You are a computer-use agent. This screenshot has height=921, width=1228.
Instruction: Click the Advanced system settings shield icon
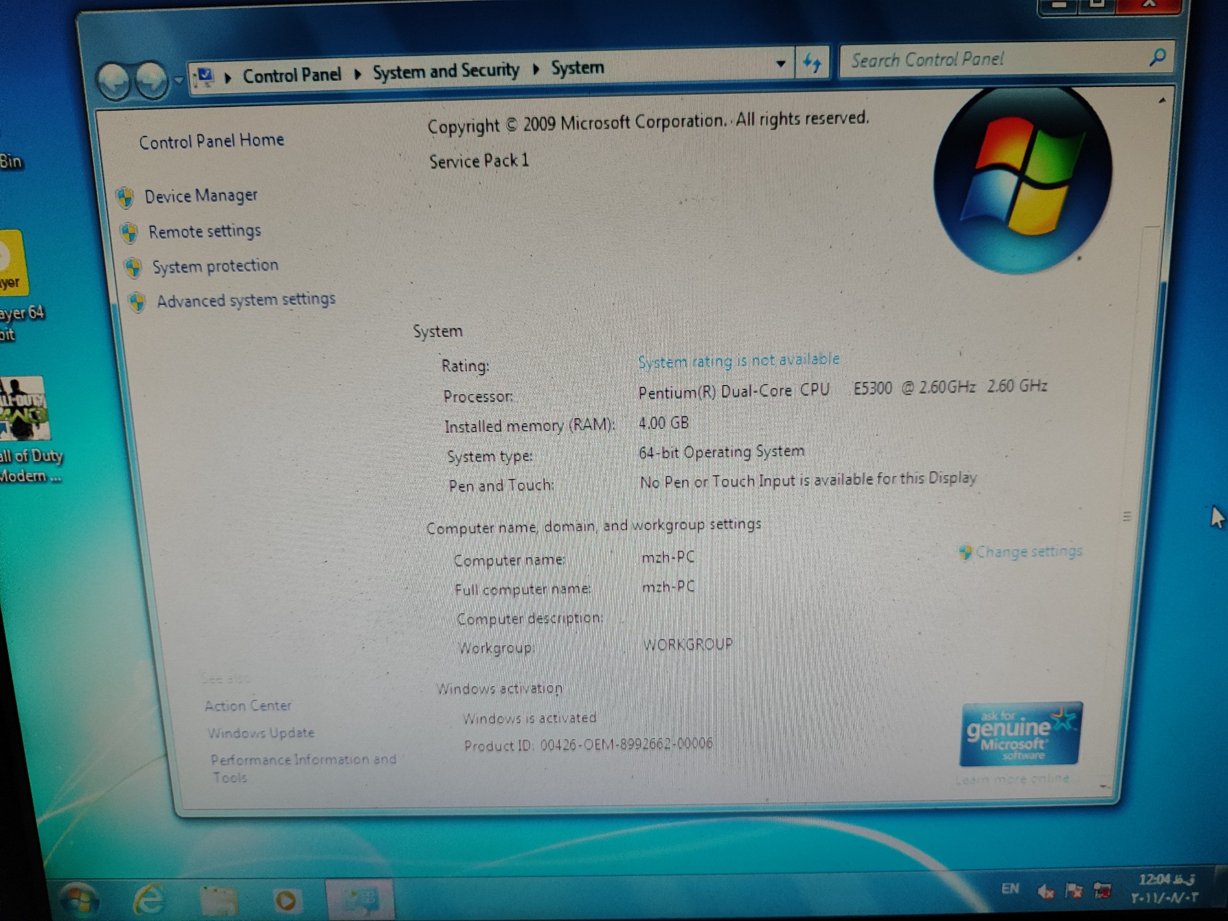pos(137,303)
